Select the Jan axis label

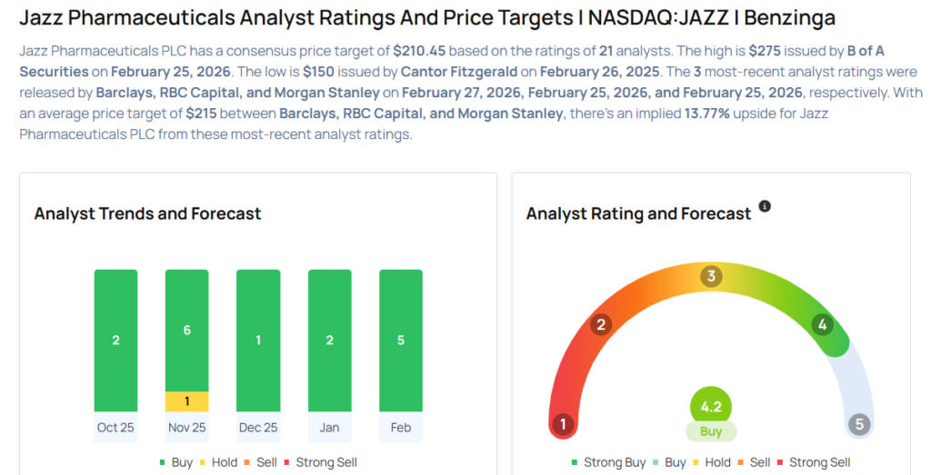coord(329,428)
